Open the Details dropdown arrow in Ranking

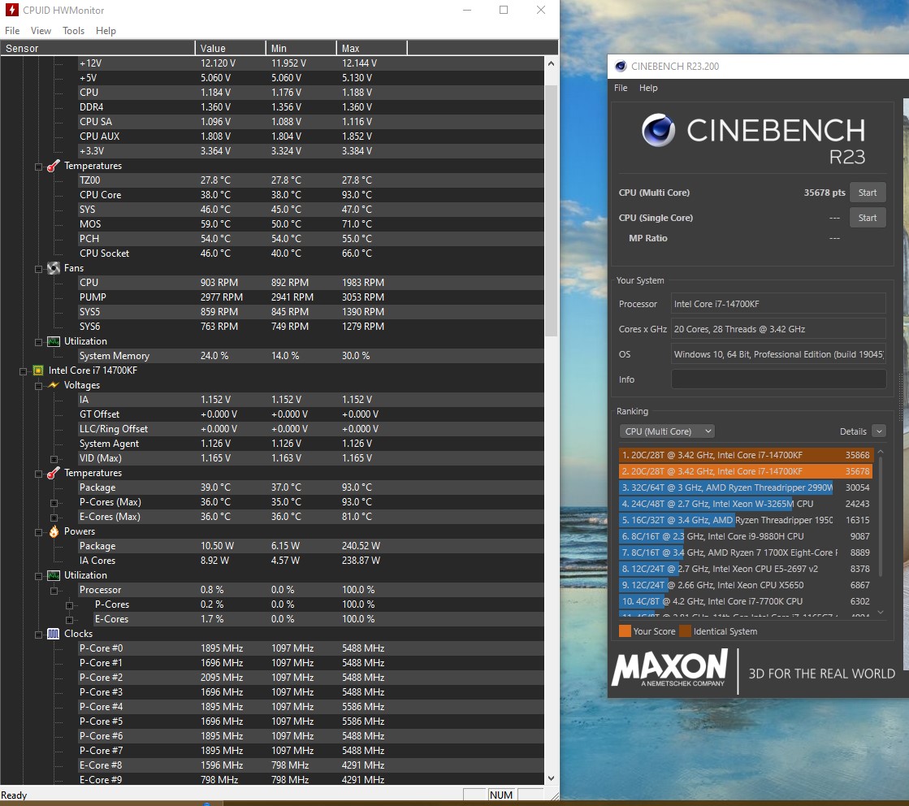tap(879, 431)
